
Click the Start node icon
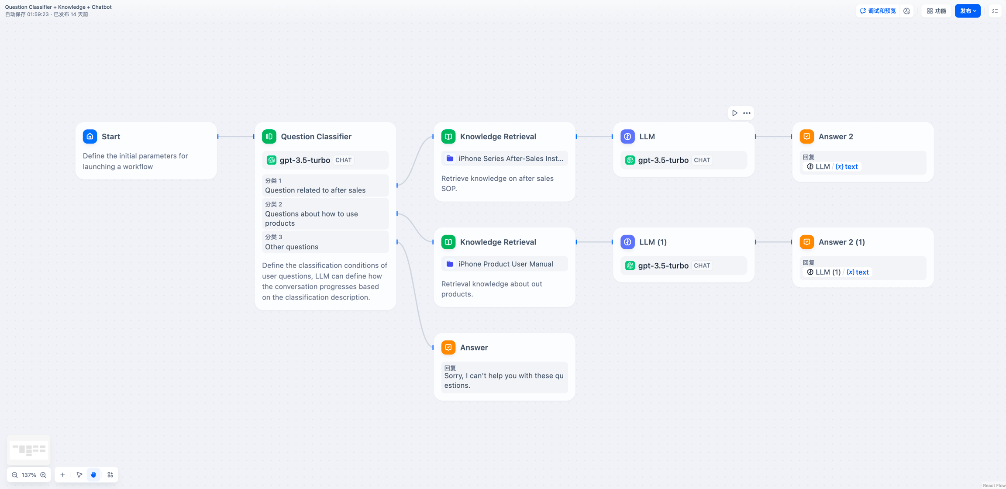[90, 136]
